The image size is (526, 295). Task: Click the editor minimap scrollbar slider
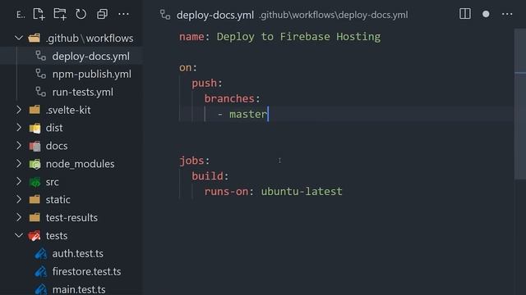[x=520, y=104]
